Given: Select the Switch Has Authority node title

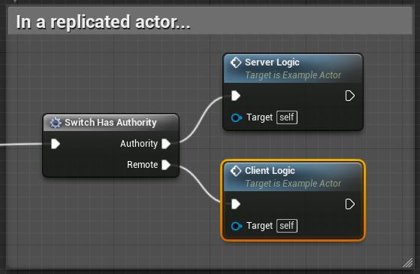Looking at the screenshot, I should click(x=110, y=123).
